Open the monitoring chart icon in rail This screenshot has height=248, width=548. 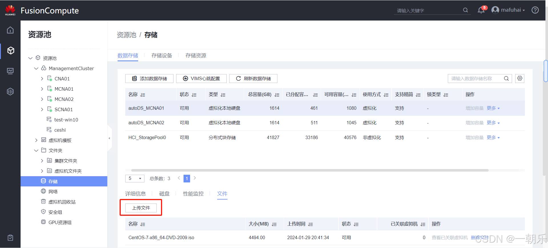click(x=10, y=71)
